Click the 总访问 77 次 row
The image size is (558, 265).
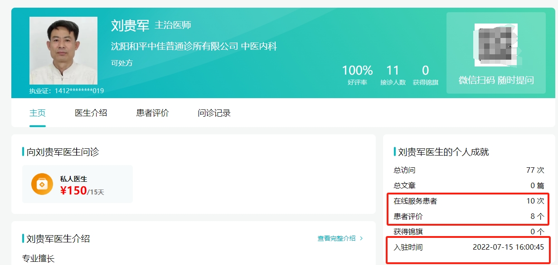pos(469,170)
